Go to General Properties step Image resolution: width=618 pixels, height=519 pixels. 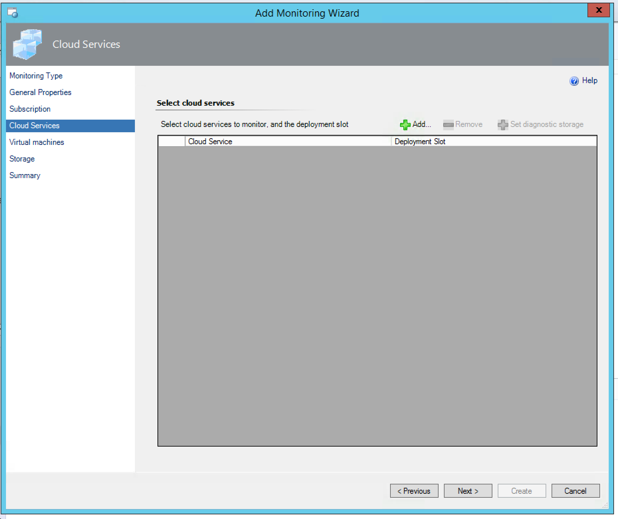click(x=40, y=92)
